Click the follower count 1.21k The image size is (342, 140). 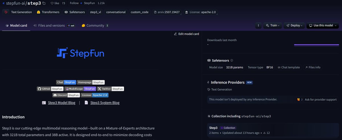[x=101, y=3]
